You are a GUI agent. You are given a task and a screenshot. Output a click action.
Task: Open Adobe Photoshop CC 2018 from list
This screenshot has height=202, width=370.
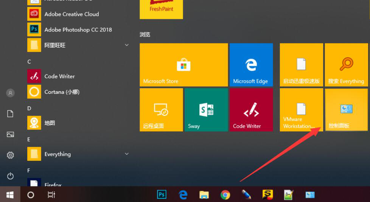[x=78, y=30]
